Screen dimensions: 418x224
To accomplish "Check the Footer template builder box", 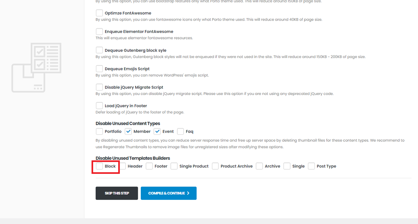I will click(x=149, y=166).
